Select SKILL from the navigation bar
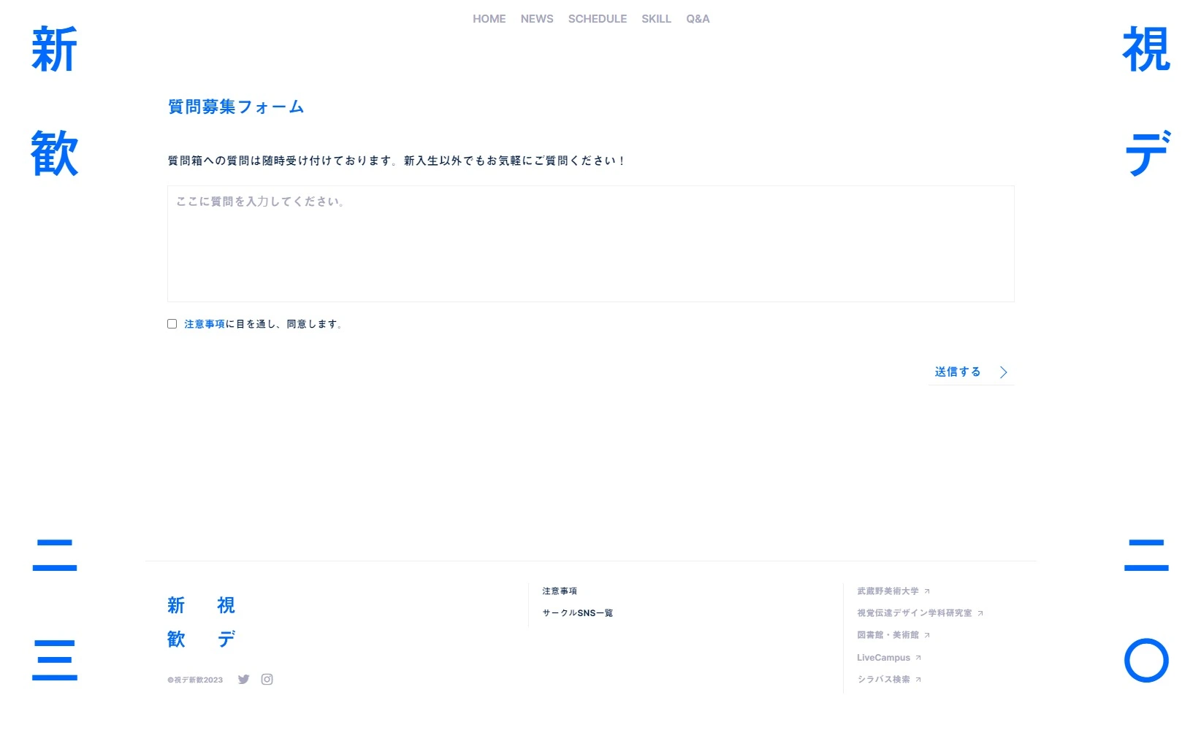 tap(656, 19)
